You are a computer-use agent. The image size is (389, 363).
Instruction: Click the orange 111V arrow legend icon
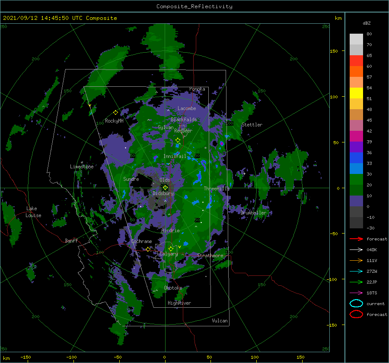coord(356,260)
